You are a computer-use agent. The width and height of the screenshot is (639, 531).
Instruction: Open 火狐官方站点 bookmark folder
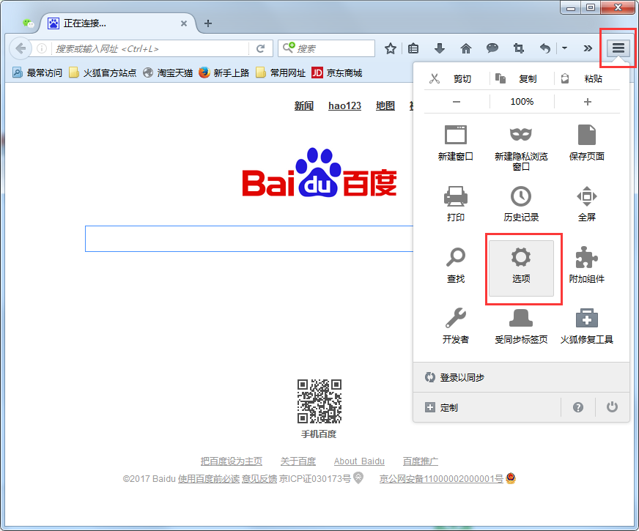103,73
